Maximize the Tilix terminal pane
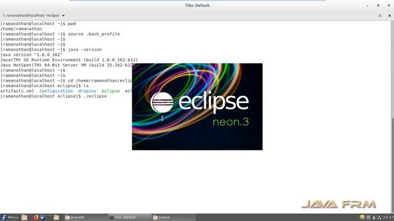Image resolution: width=394 pixels, height=221 pixels. coord(380,15)
